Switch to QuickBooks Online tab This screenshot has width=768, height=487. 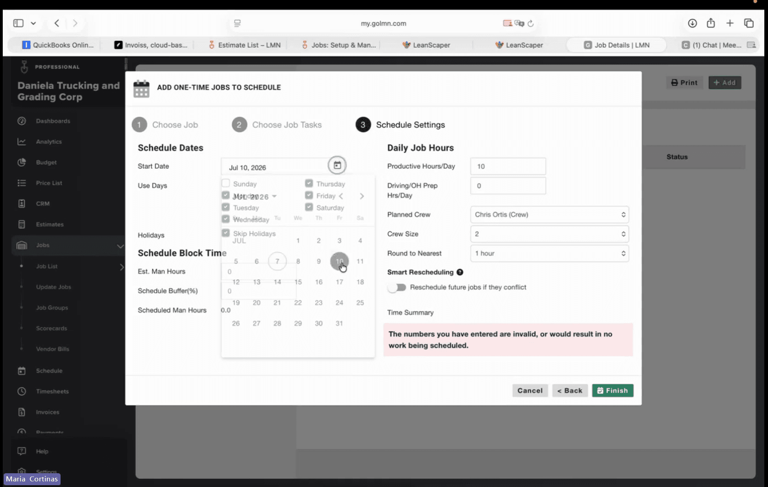click(58, 45)
